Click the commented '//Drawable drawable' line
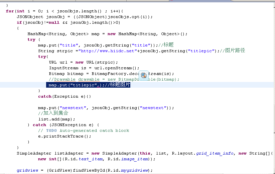 click(x=114, y=79)
